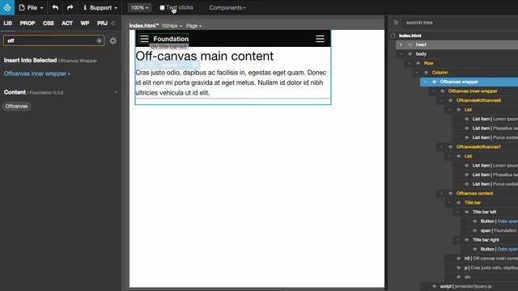Hide Offcanvas#offcanvas6 via eye icon
The height and width of the screenshot is (291, 518).
pos(450,100)
